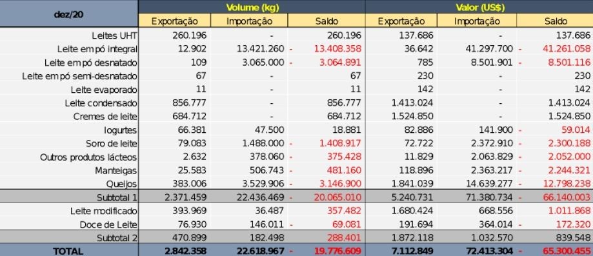
Task: Select the Subtotal 2 row label
Action: [x=117, y=238]
